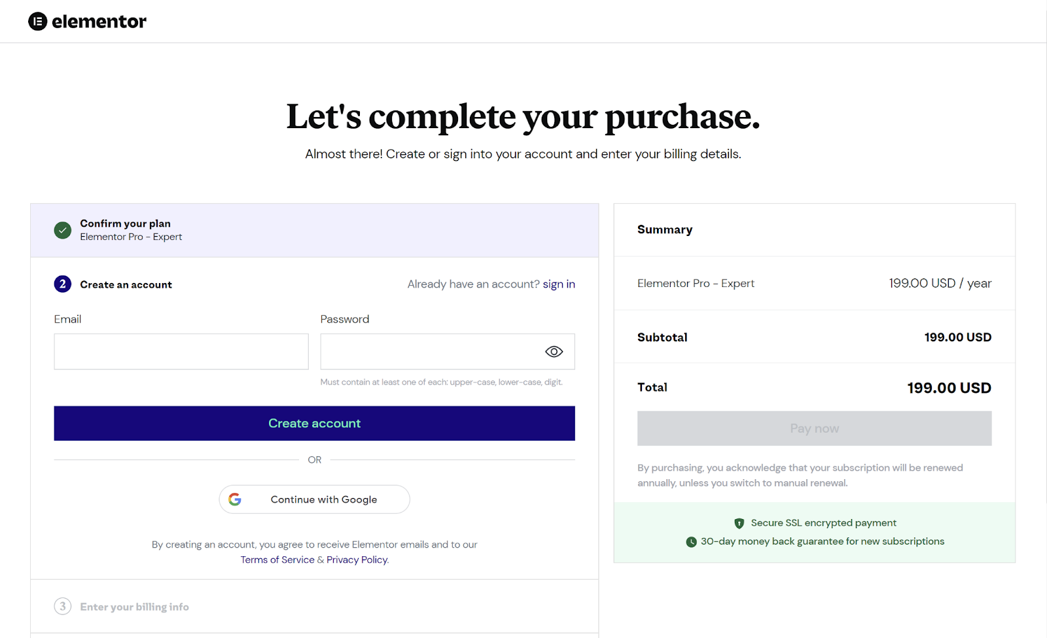Viewport: 1047px width, 638px height.
Task: Click the Summary heading
Action: (x=665, y=229)
